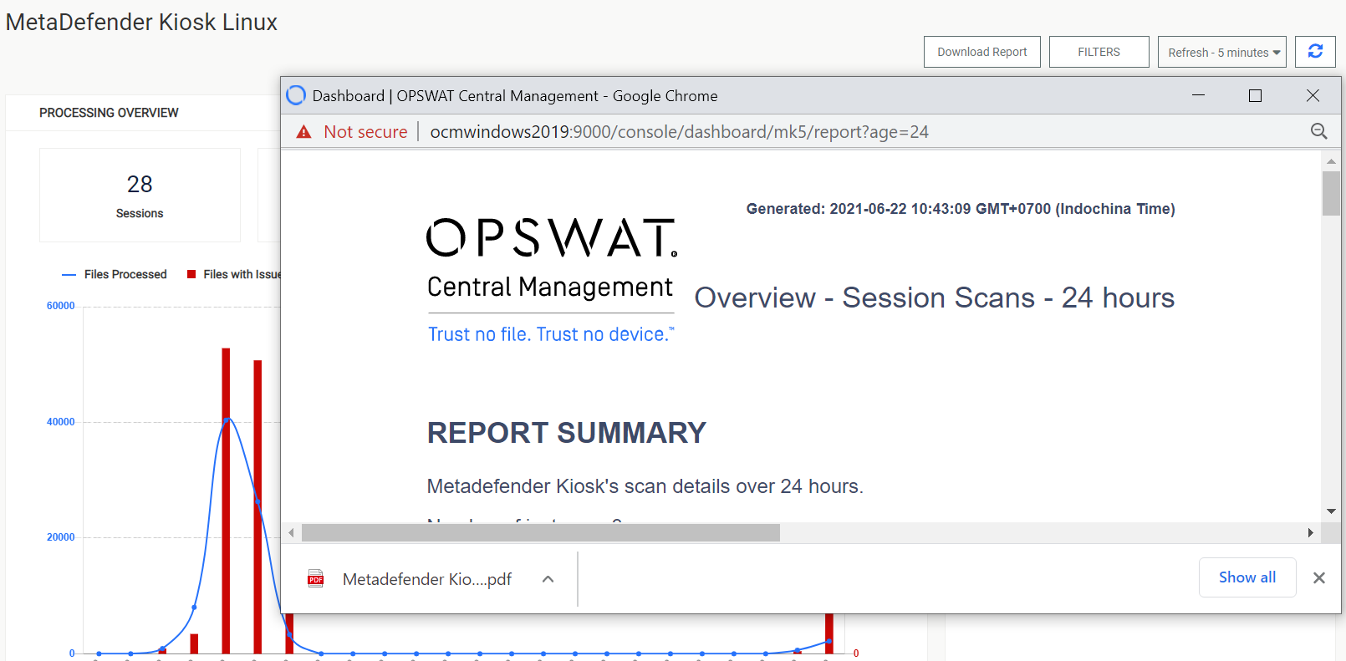Click the Central Management logo text
The height and width of the screenshot is (661, 1346).
point(550,287)
